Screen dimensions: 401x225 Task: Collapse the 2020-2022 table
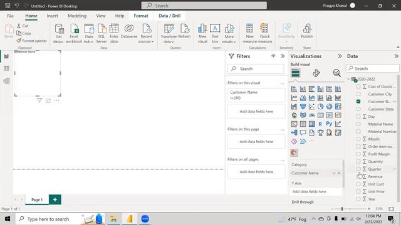349,79
